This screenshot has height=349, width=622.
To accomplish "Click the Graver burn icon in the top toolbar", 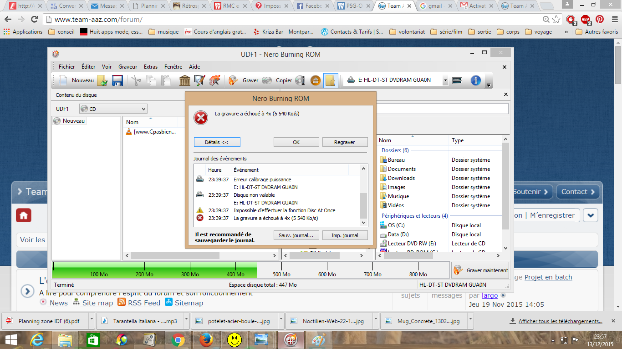I will pyautogui.click(x=244, y=80).
